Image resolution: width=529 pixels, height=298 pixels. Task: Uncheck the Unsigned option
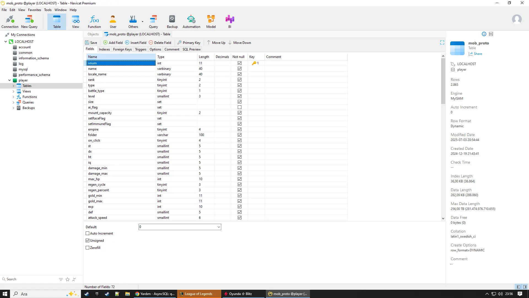88,241
